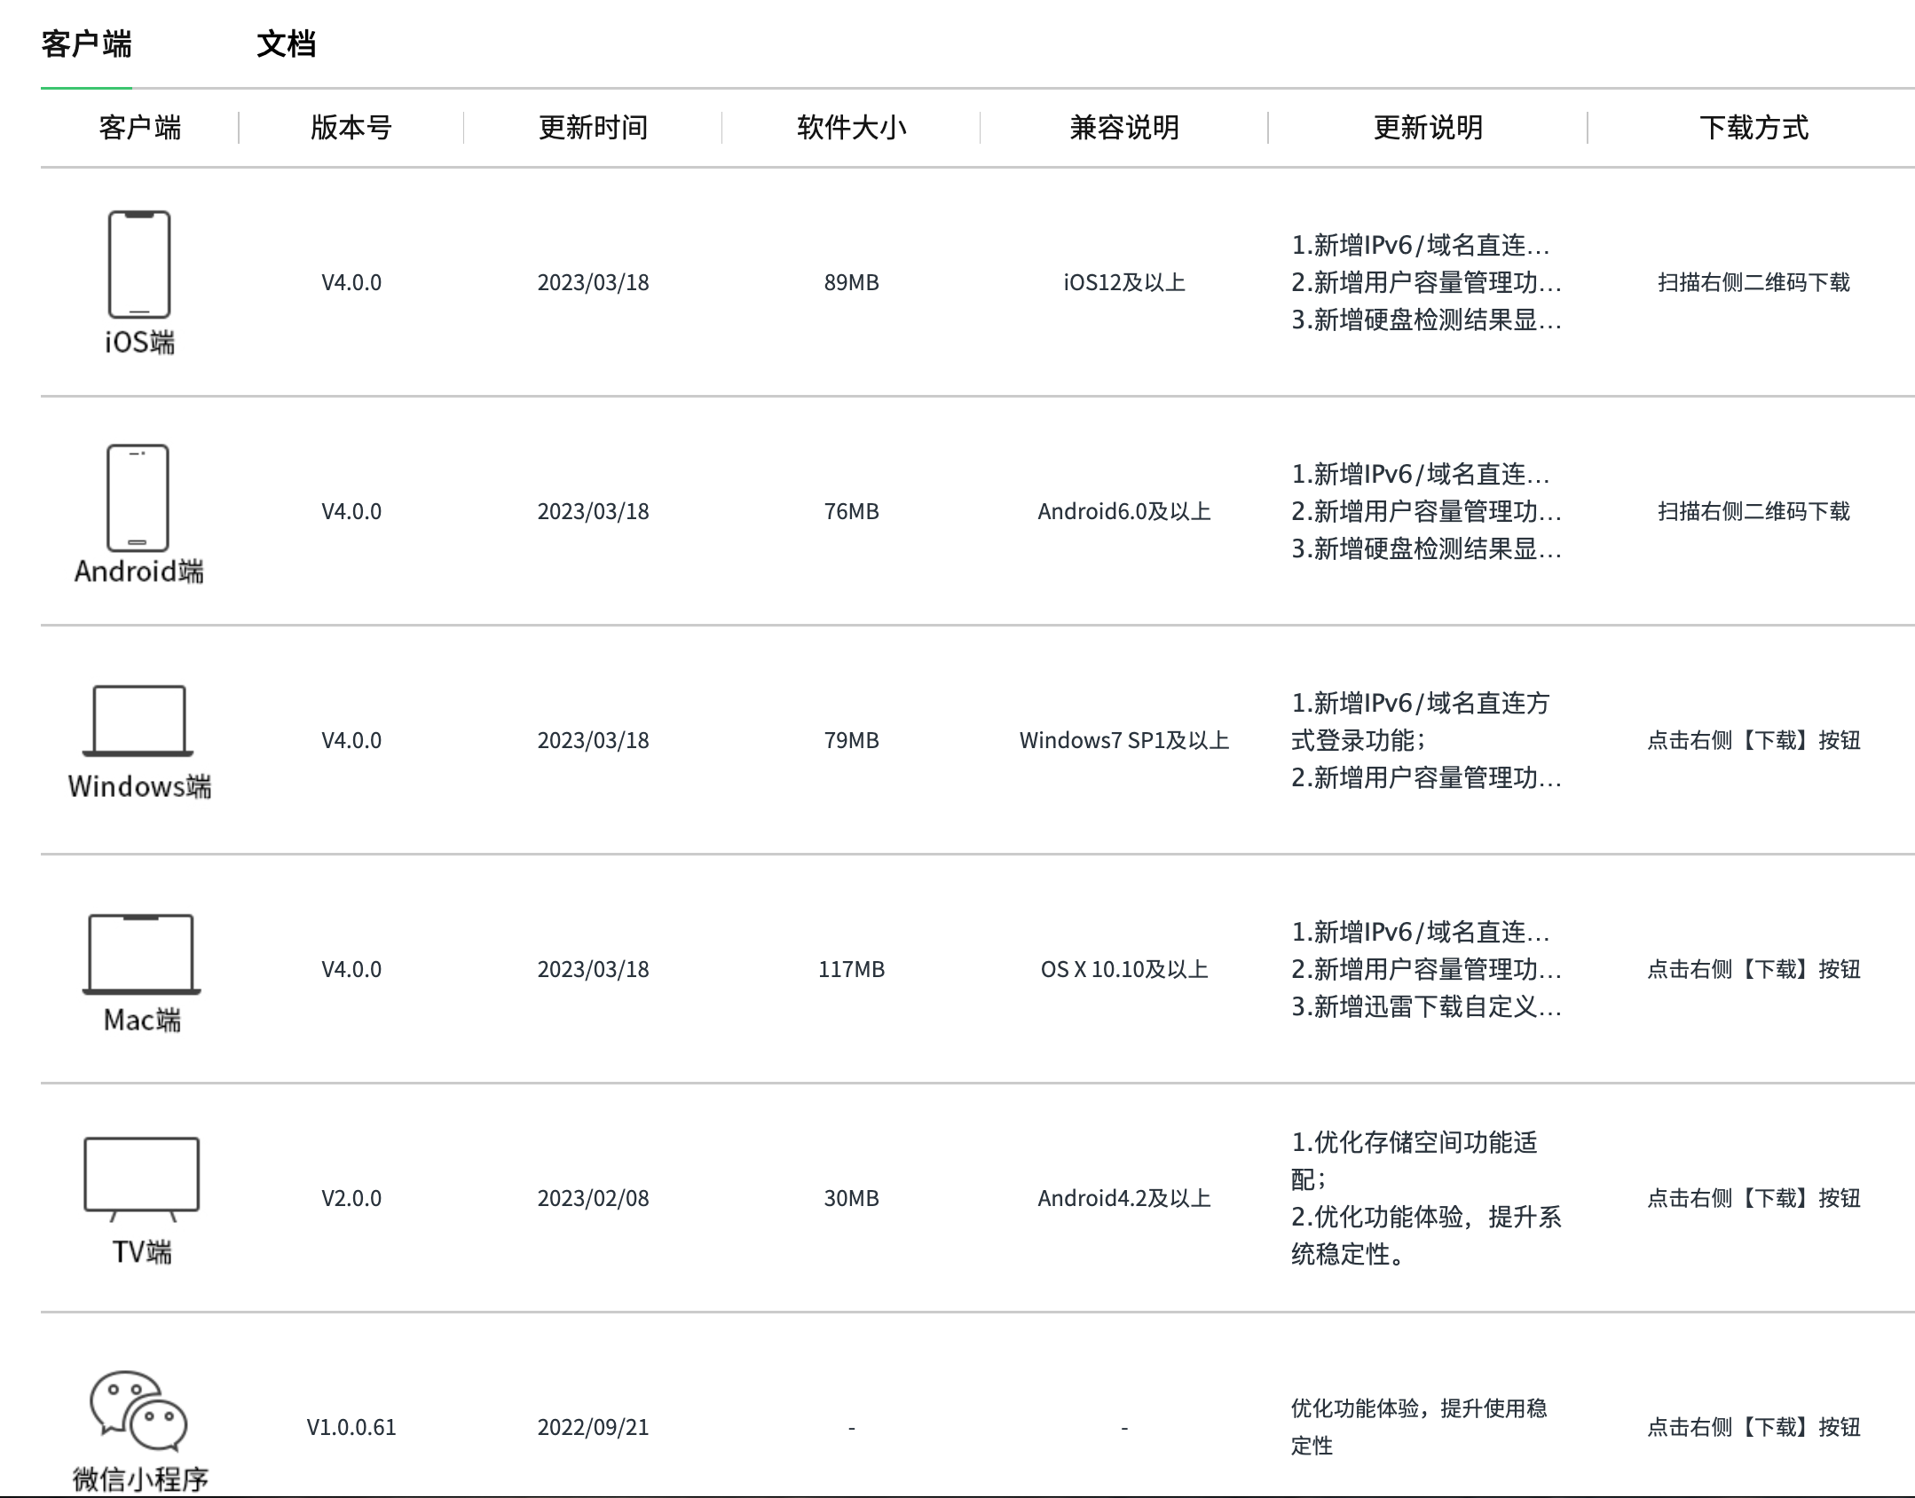Screen dimensions: 1915x1498
Task: Click the 2022/09/21 update date
Action: click(x=593, y=1428)
